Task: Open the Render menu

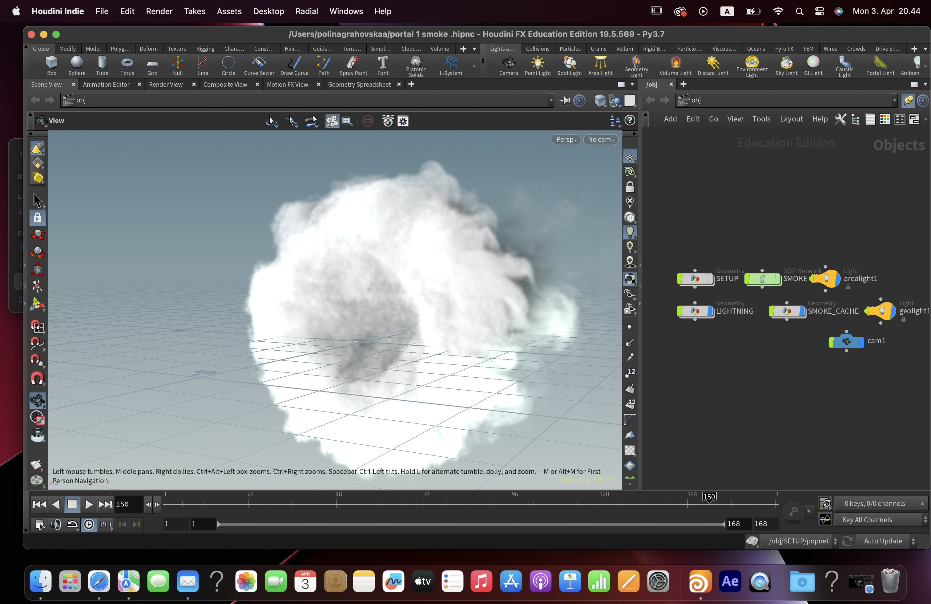Action: tap(159, 11)
